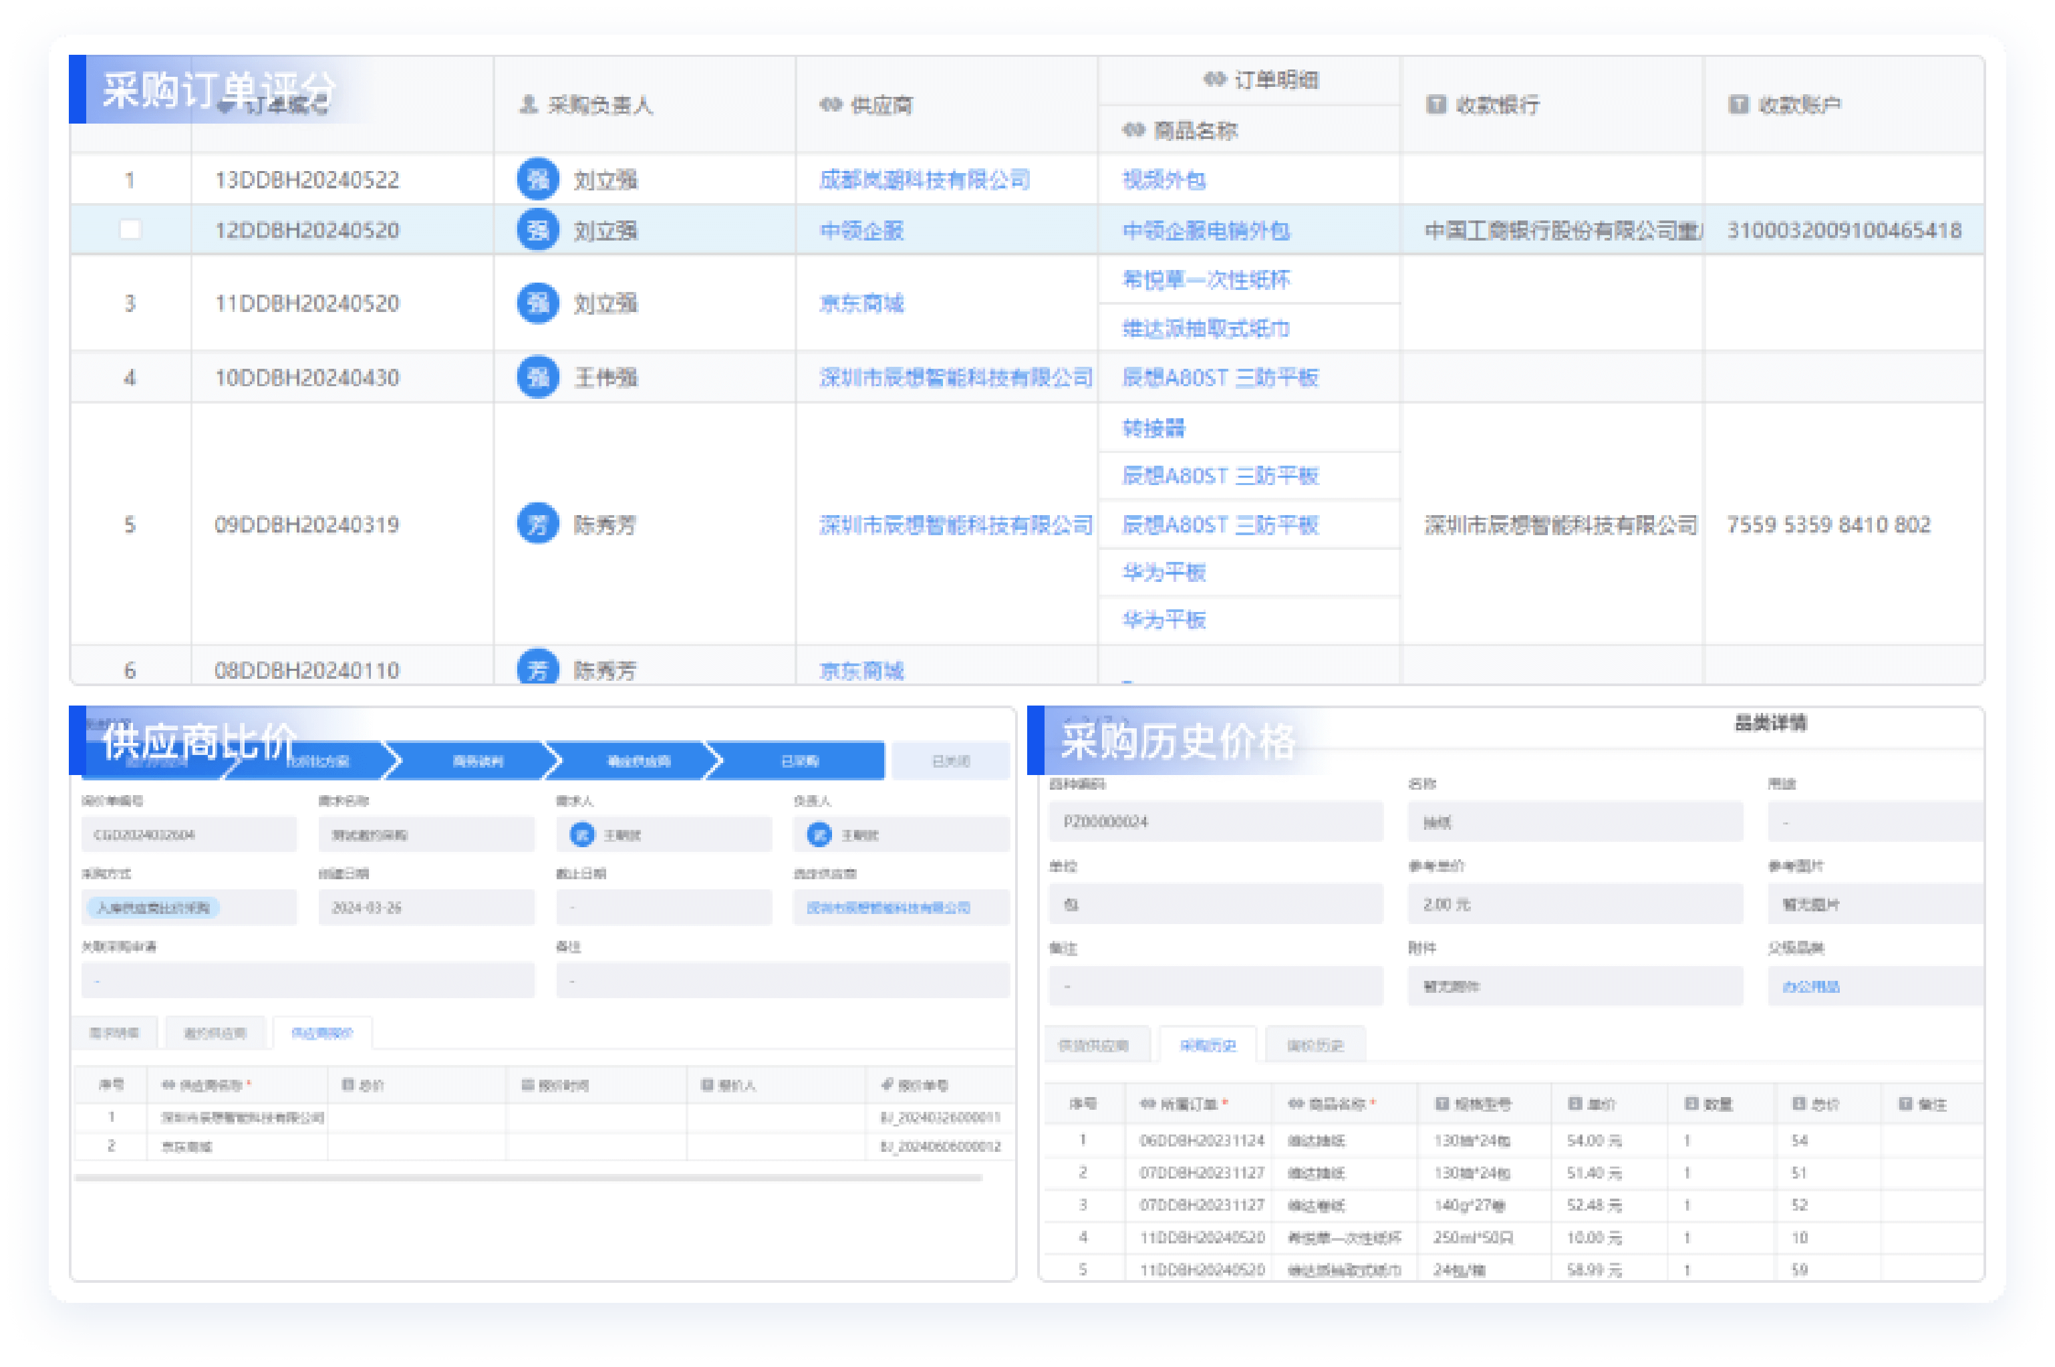
Task: Open 辰想A80ST 三防平板 in row 10DDBH20240430
Action: point(1220,377)
